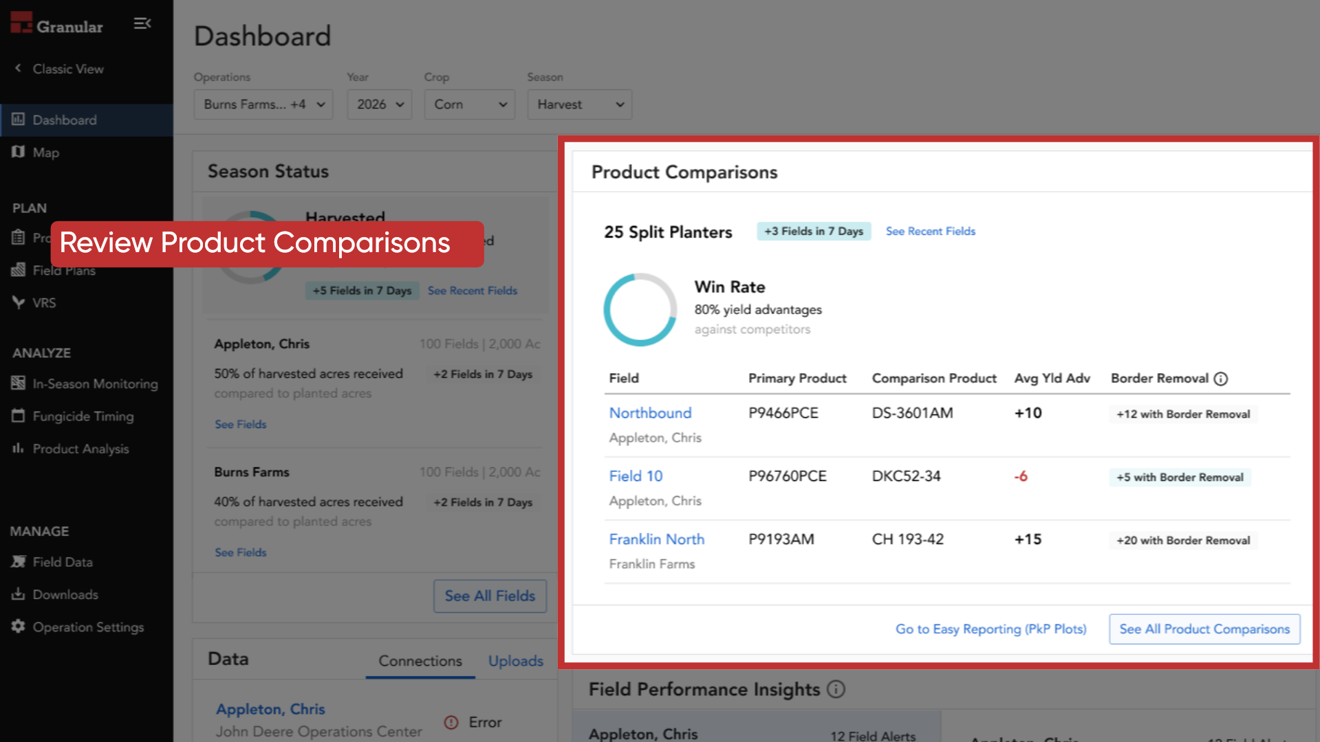
Task: Click the -6 yield advantage value
Action: pos(1021,476)
